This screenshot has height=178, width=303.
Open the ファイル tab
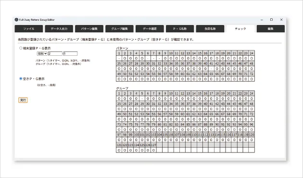coord(29,28)
